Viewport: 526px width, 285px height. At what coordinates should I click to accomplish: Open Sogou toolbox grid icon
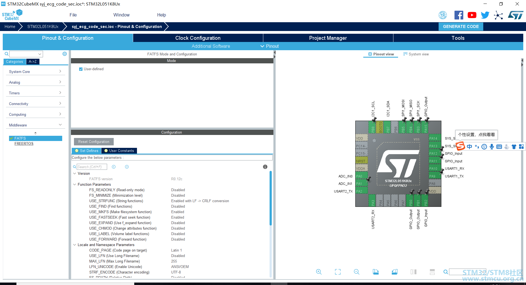pos(521,147)
